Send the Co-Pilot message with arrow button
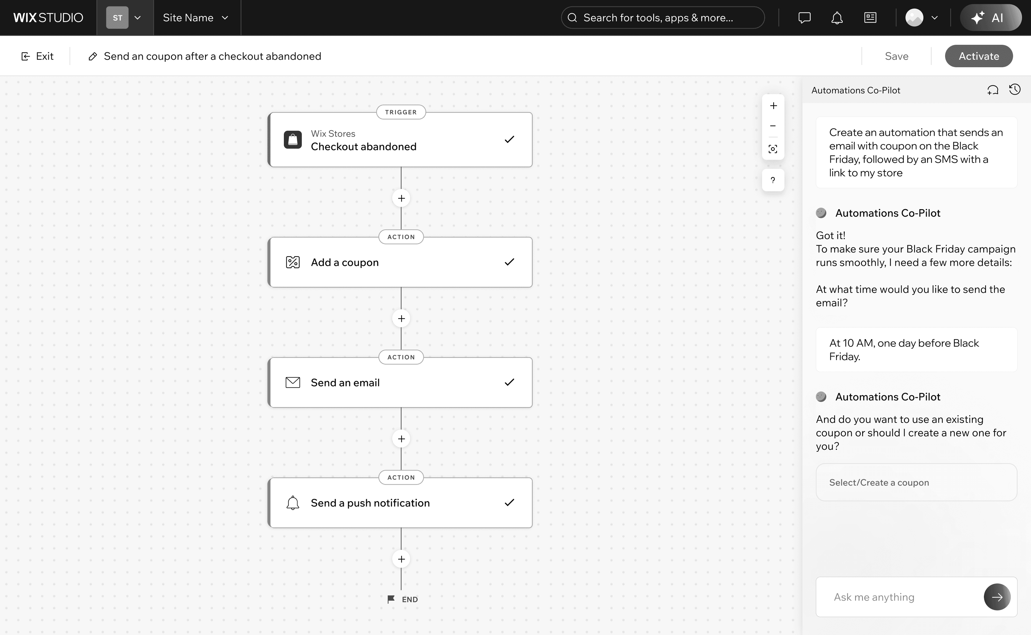The width and height of the screenshot is (1031, 635). point(997,597)
